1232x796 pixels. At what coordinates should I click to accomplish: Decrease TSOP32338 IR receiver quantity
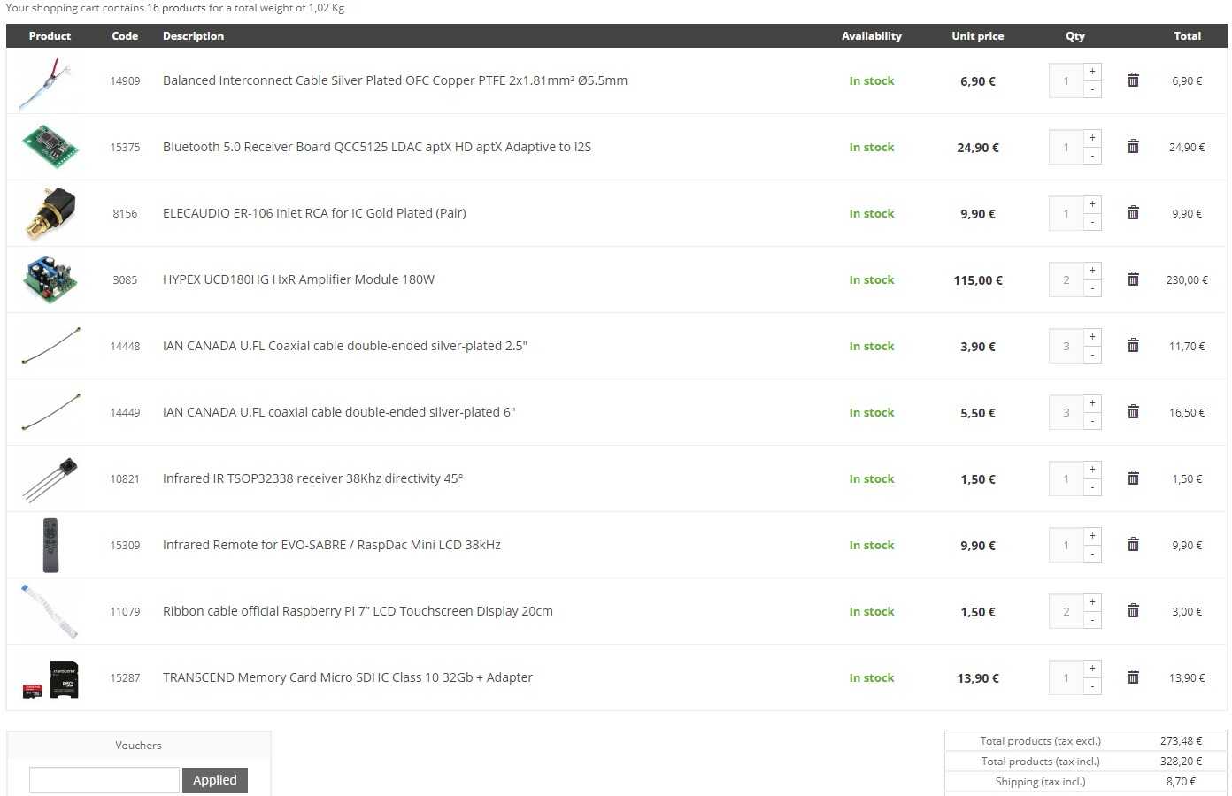[1092, 487]
